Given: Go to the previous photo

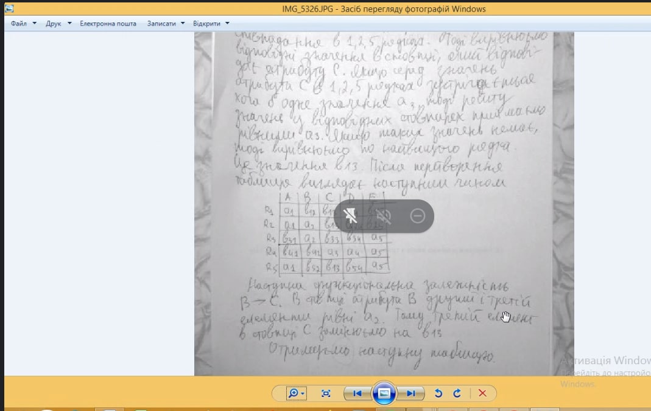Looking at the screenshot, I should click(x=357, y=393).
